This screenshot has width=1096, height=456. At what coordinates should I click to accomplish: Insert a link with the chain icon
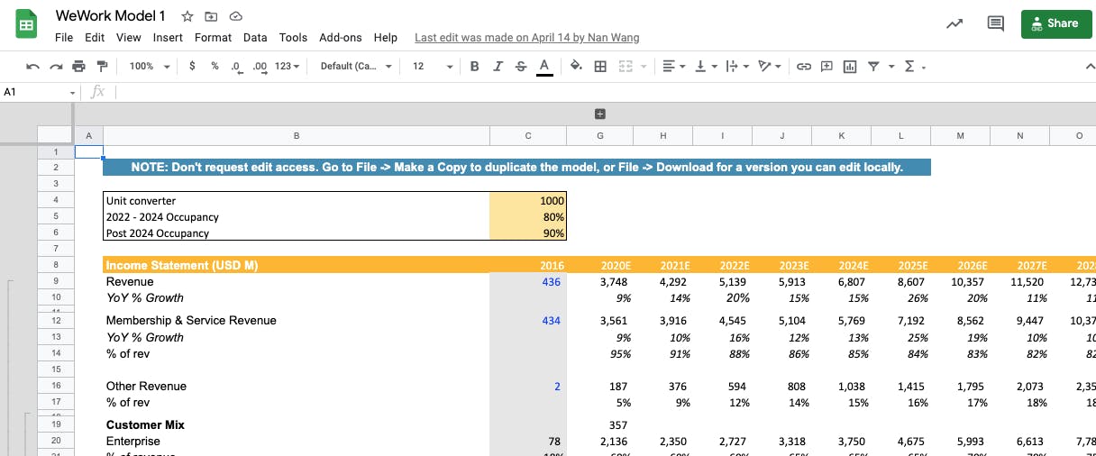[803, 66]
